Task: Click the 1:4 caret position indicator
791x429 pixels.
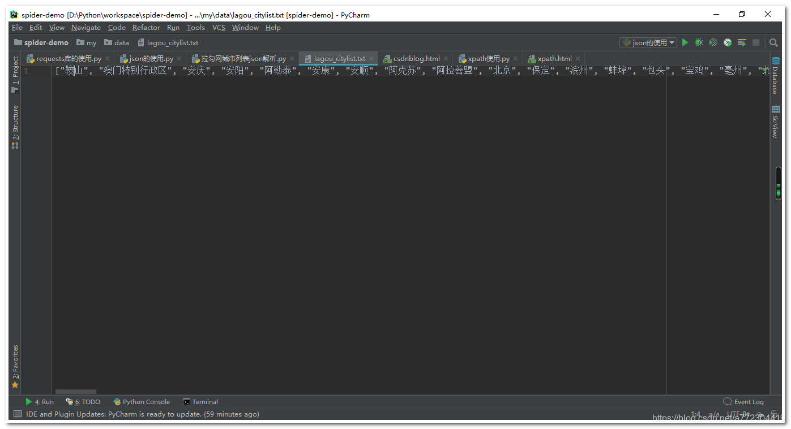Action: pos(696,414)
